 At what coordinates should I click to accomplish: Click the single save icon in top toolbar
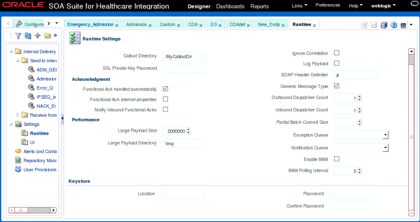point(374,25)
